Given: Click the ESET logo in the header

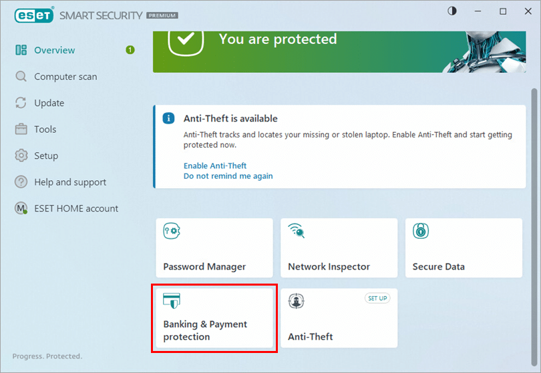Looking at the screenshot, I should [x=34, y=15].
